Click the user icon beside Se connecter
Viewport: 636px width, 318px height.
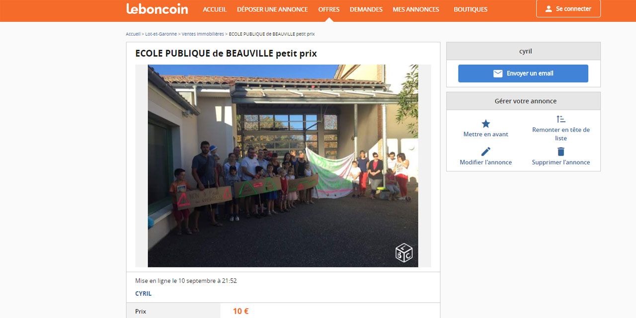(x=549, y=9)
